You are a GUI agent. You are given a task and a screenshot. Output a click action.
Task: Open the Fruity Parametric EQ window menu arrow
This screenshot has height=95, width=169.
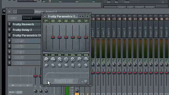(45, 16)
